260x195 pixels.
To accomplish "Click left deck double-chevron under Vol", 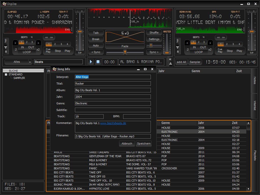I will [6, 52].
